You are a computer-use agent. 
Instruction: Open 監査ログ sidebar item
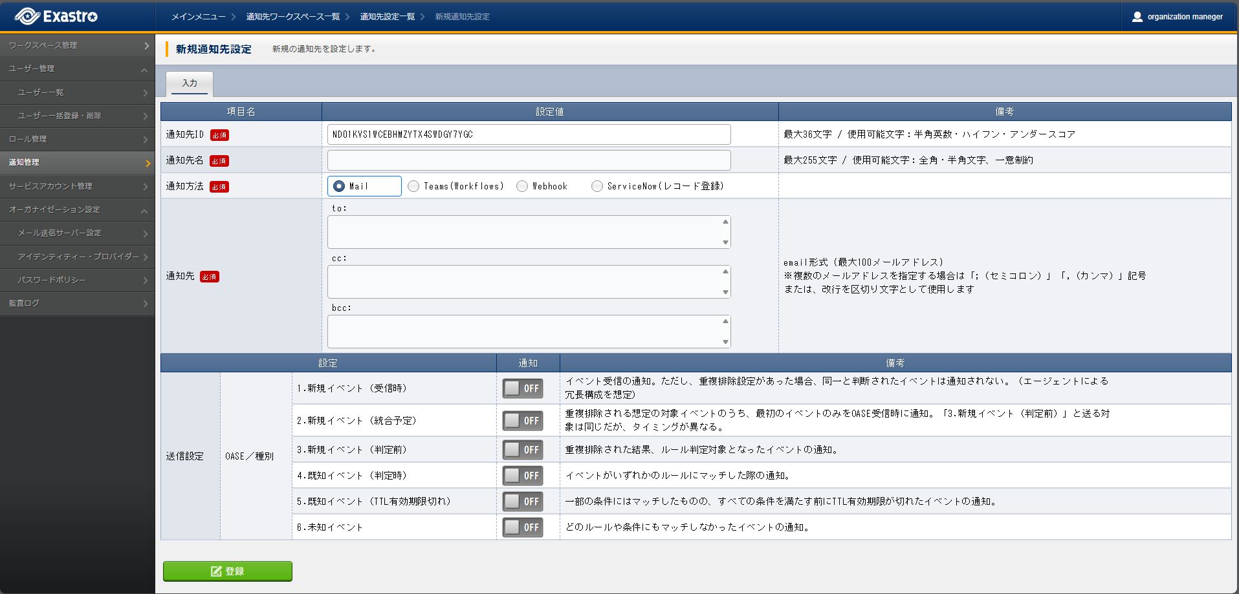pos(78,303)
